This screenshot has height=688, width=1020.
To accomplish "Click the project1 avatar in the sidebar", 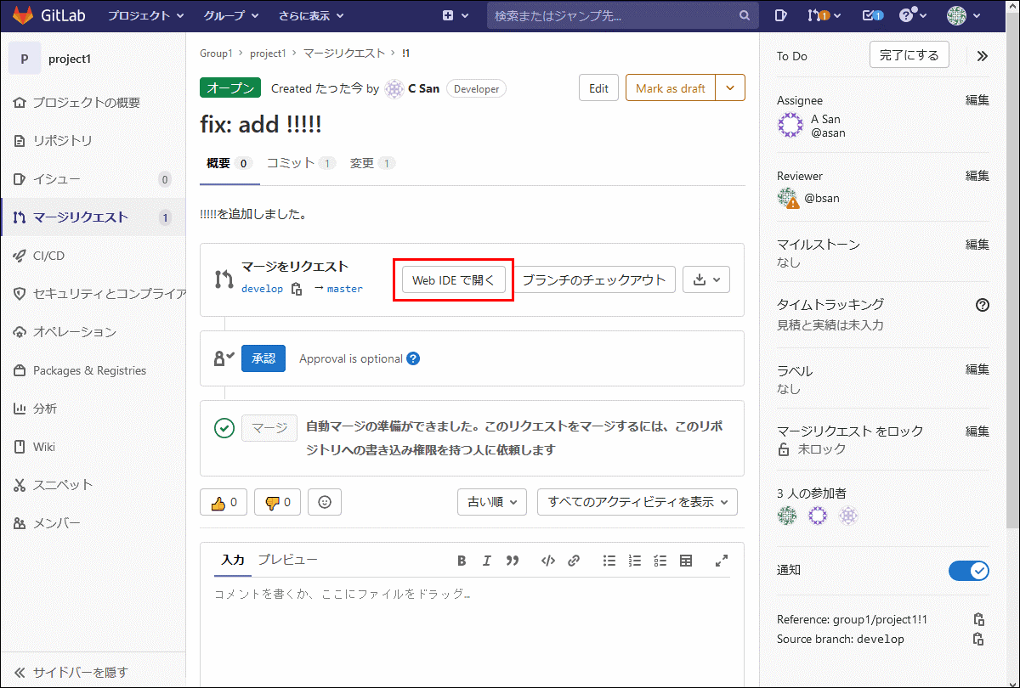I will (25, 59).
